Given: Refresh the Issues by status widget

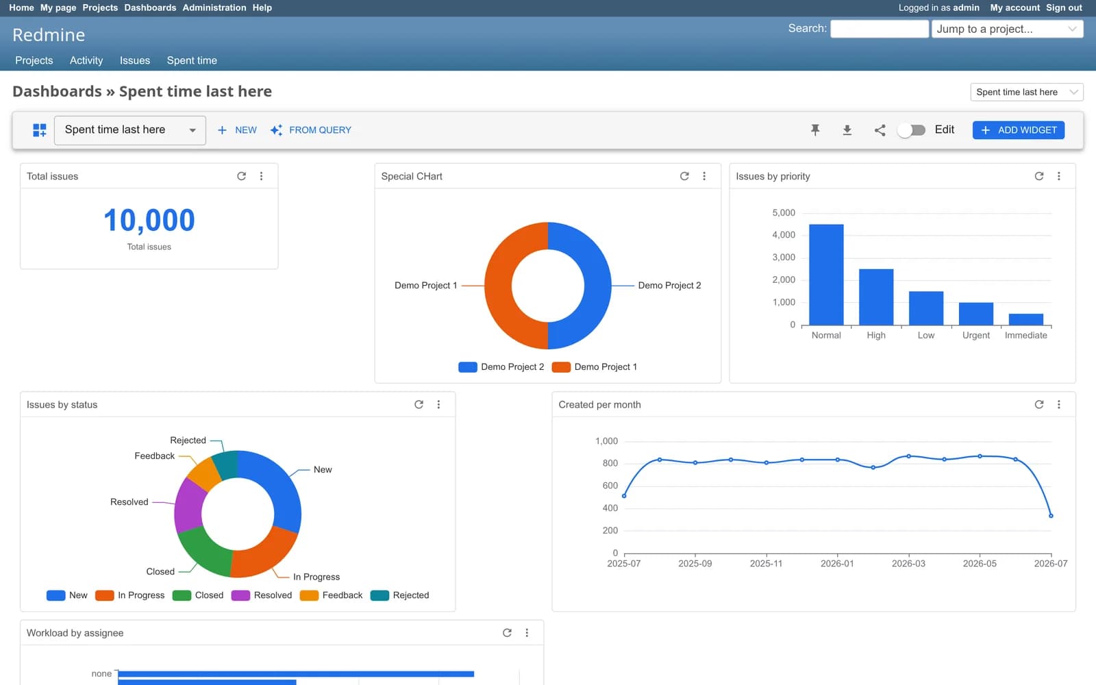Looking at the screenshot, I should [x=419, y=405].
